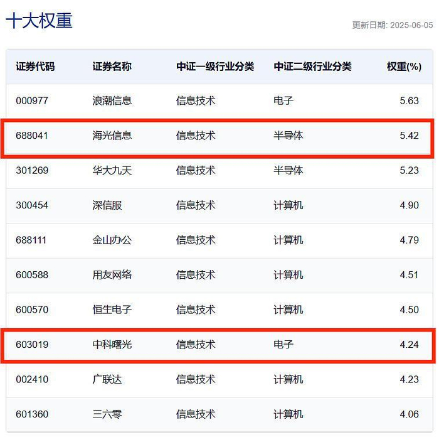This screenshot has width=439, height=442.
Task: Select stock name 中科曙光
Action: click(112, 345)
